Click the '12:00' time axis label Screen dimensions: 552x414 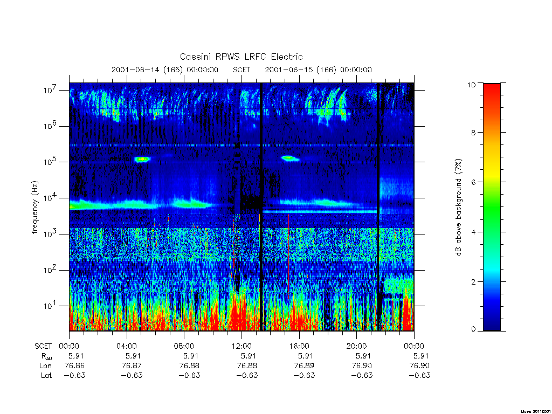(x=241, y=346)
